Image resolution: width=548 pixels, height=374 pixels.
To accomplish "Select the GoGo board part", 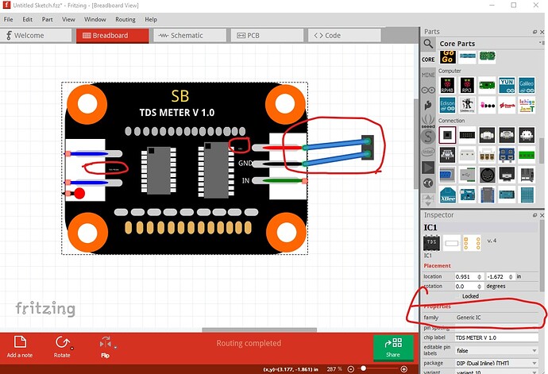I will pyautogui.click(x=448, y=56).
